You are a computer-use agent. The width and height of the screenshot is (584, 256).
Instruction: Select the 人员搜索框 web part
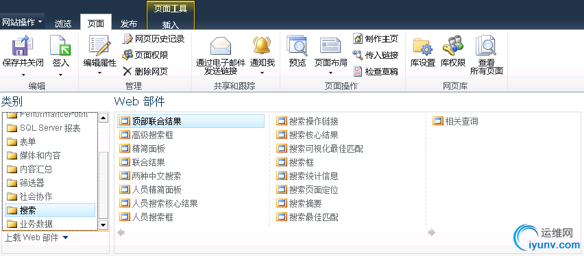(147, 217)
